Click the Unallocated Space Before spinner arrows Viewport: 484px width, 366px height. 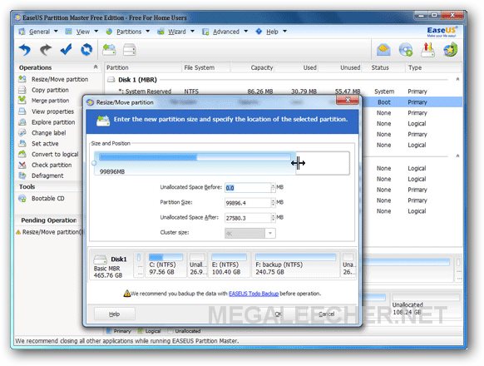[273, 188]
